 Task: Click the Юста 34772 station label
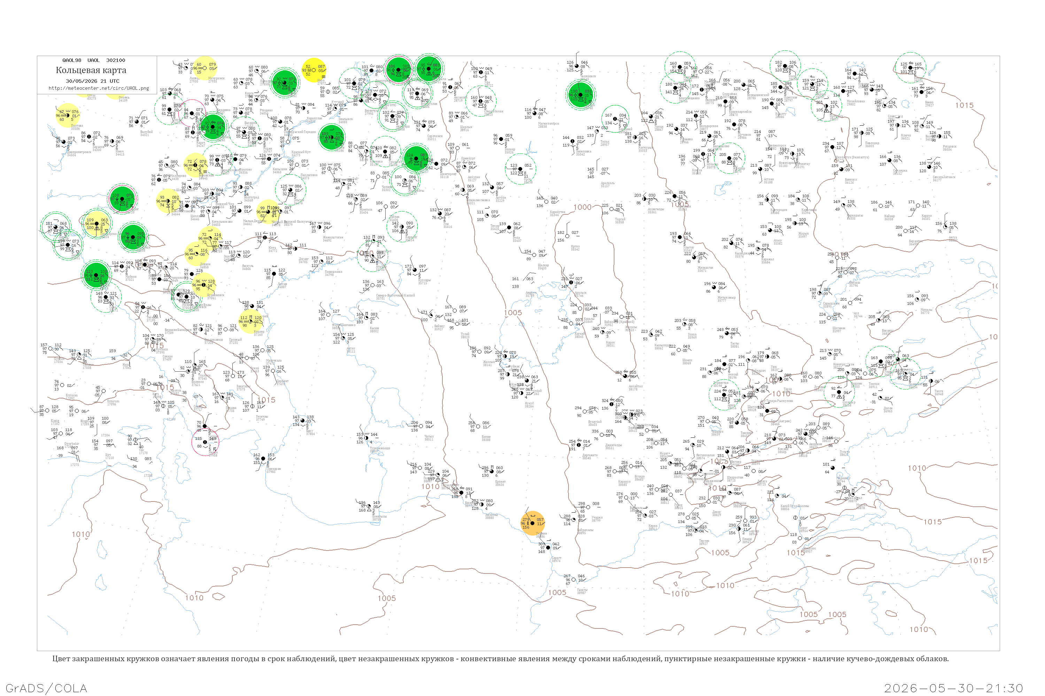[273, 250]
